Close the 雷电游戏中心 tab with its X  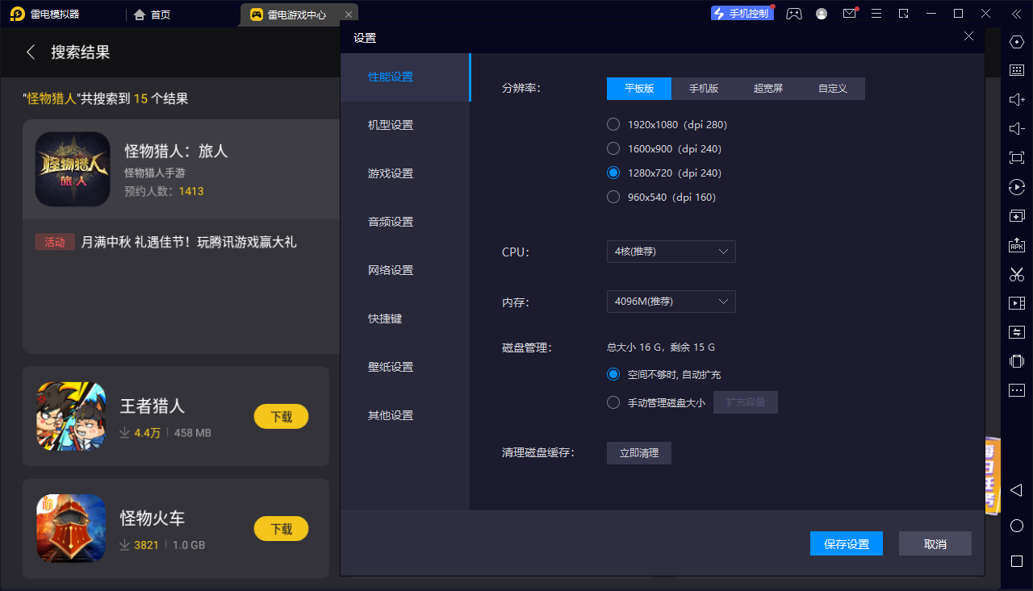[348, 15]
